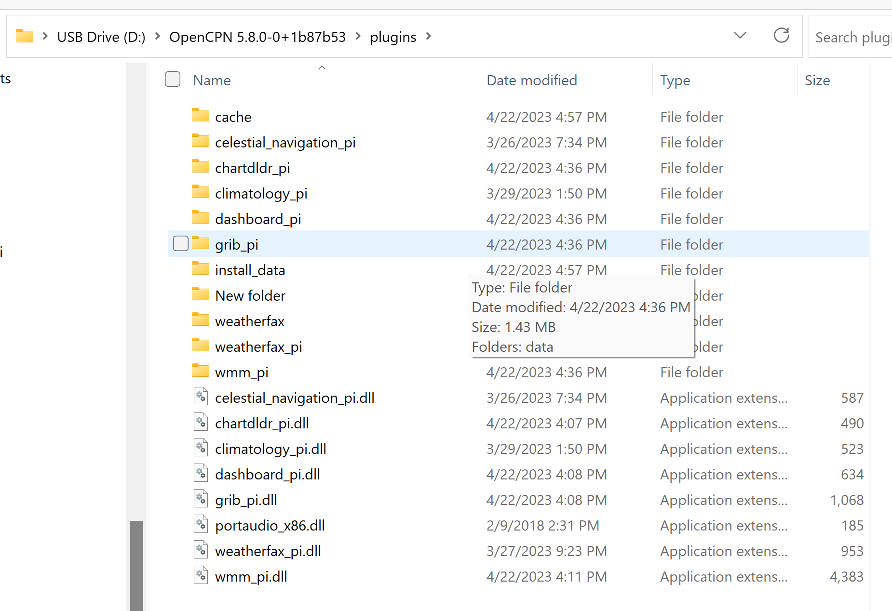Refresh the folder view

pyautogui.click(x=781, y=36)
